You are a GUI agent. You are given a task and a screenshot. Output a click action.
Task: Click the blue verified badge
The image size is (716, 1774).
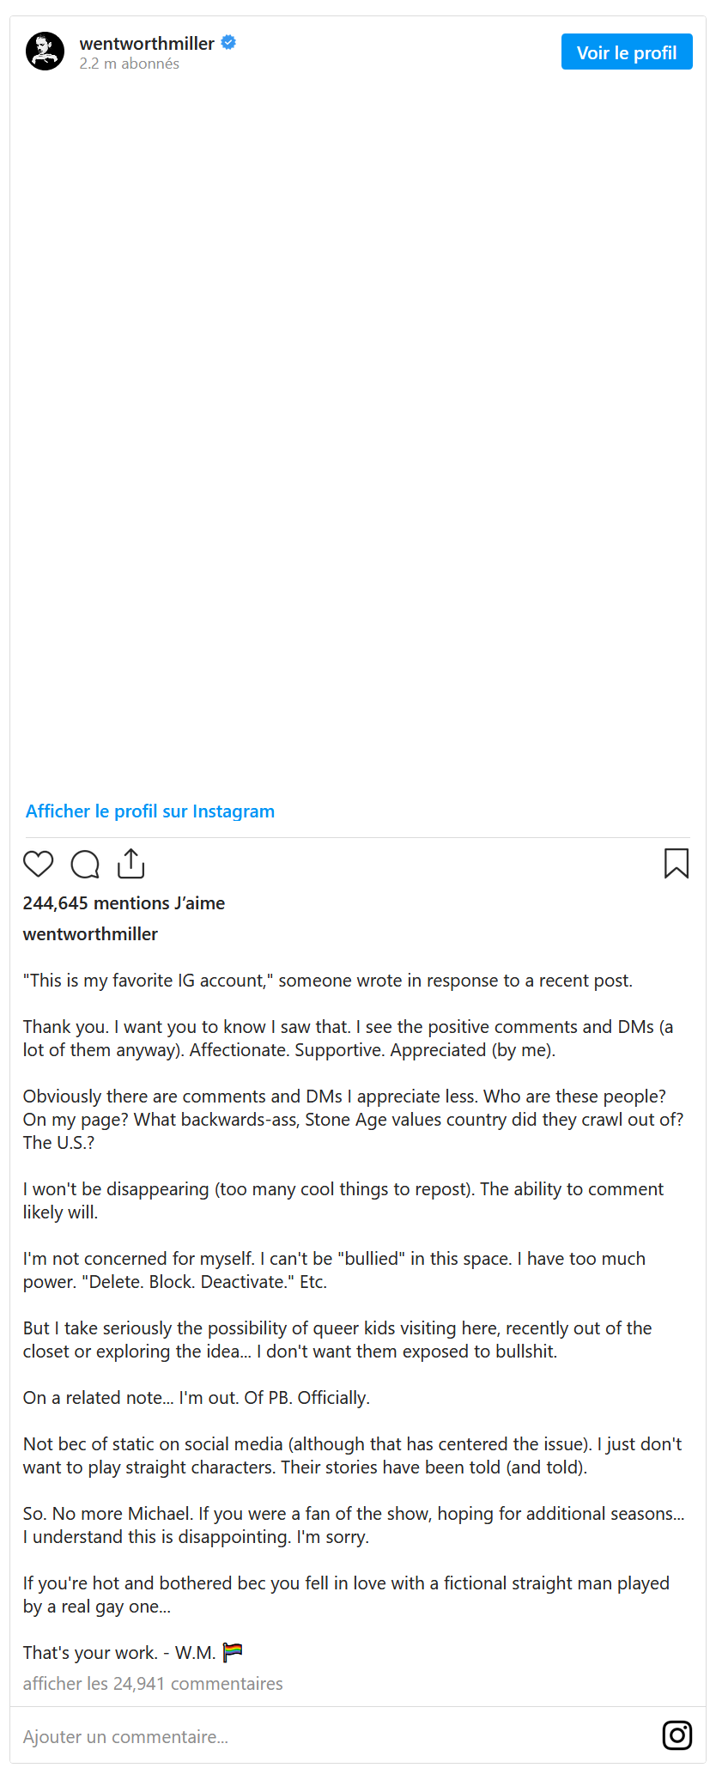pyautogui.click(x=229, y=42)
